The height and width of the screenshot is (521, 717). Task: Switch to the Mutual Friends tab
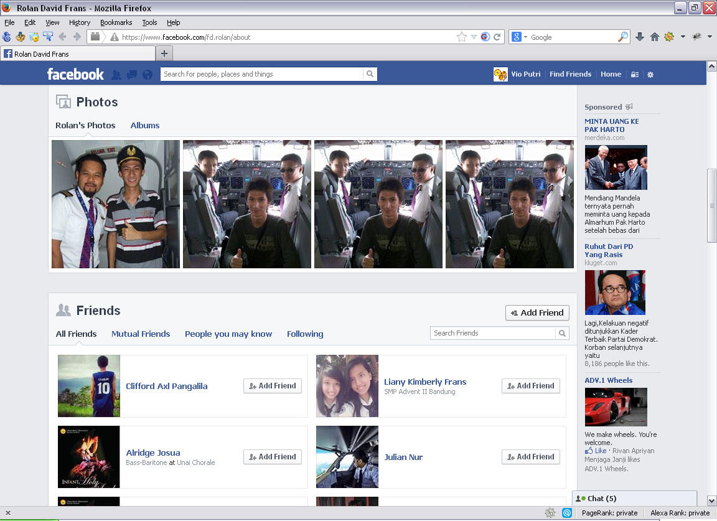pos(141,334)
